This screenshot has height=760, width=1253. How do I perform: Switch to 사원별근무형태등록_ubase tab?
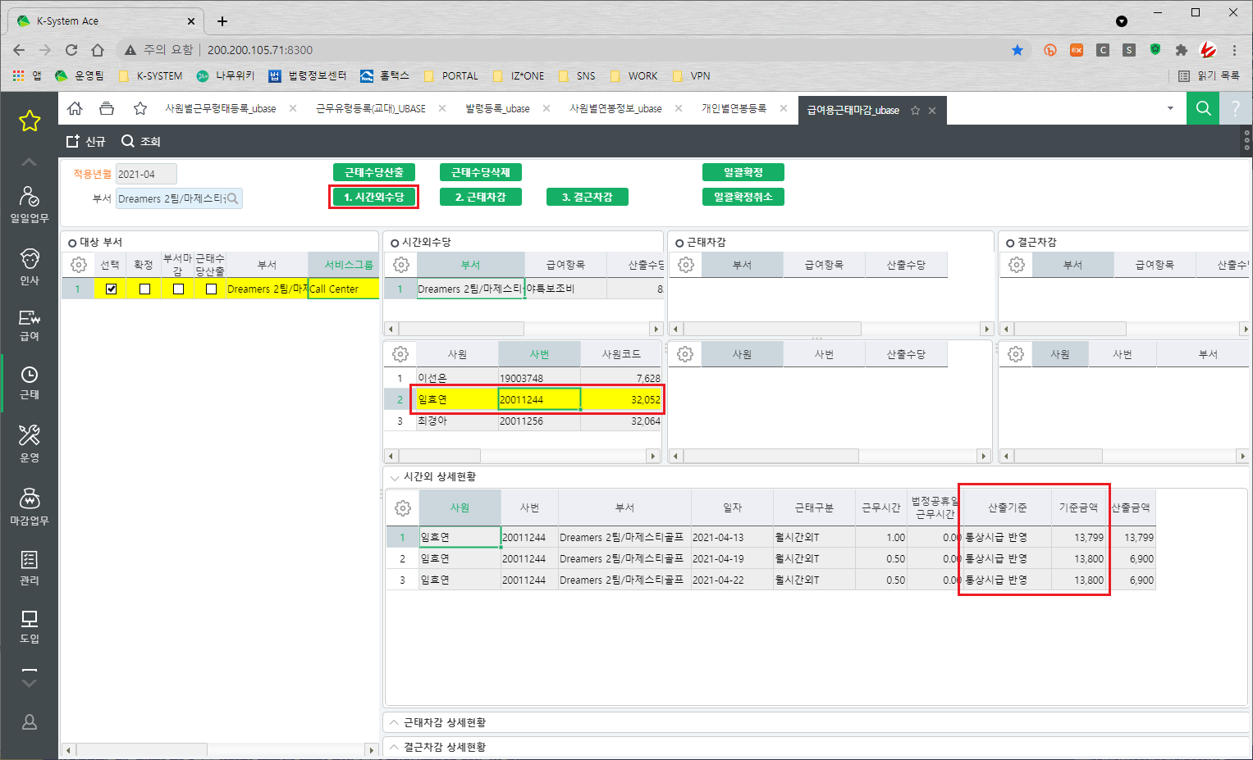coord(220,108)
